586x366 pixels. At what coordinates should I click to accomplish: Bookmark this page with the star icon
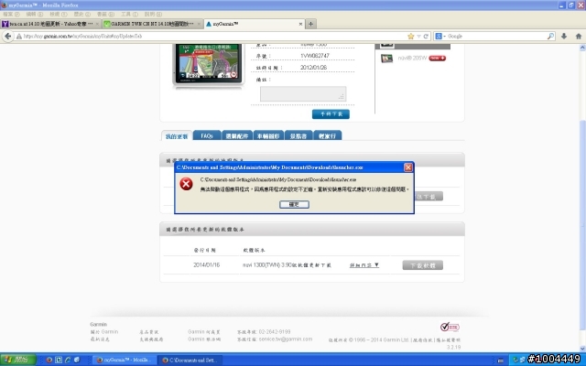pos(411,37)
